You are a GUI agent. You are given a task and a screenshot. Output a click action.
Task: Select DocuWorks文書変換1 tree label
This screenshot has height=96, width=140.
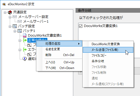tap(45, 36)
